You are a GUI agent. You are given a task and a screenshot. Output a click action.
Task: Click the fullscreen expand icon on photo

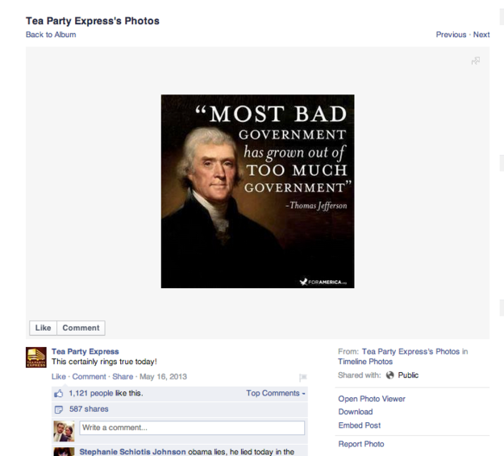click(476, 61)
